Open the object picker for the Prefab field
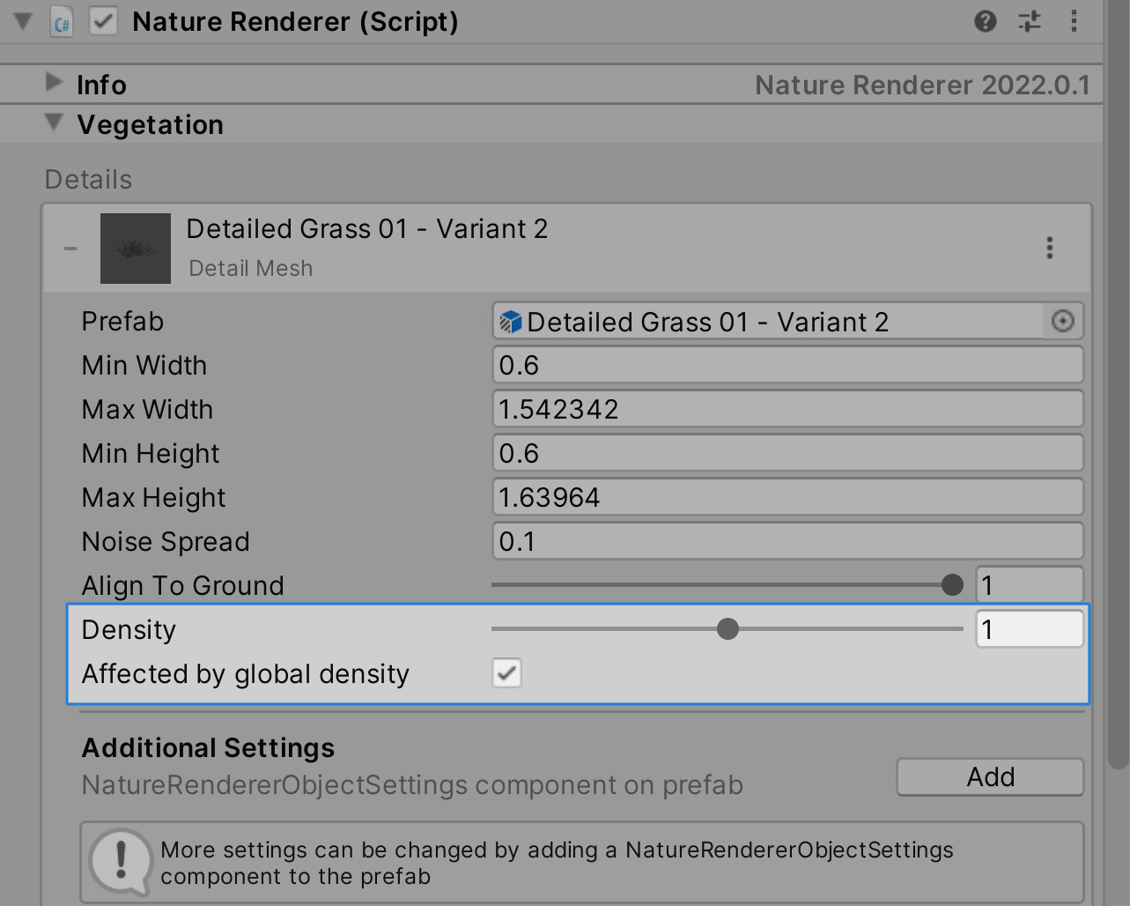Image resolution: width=1130 pixels, height=906 pixels. click(x=1062, y=322)
